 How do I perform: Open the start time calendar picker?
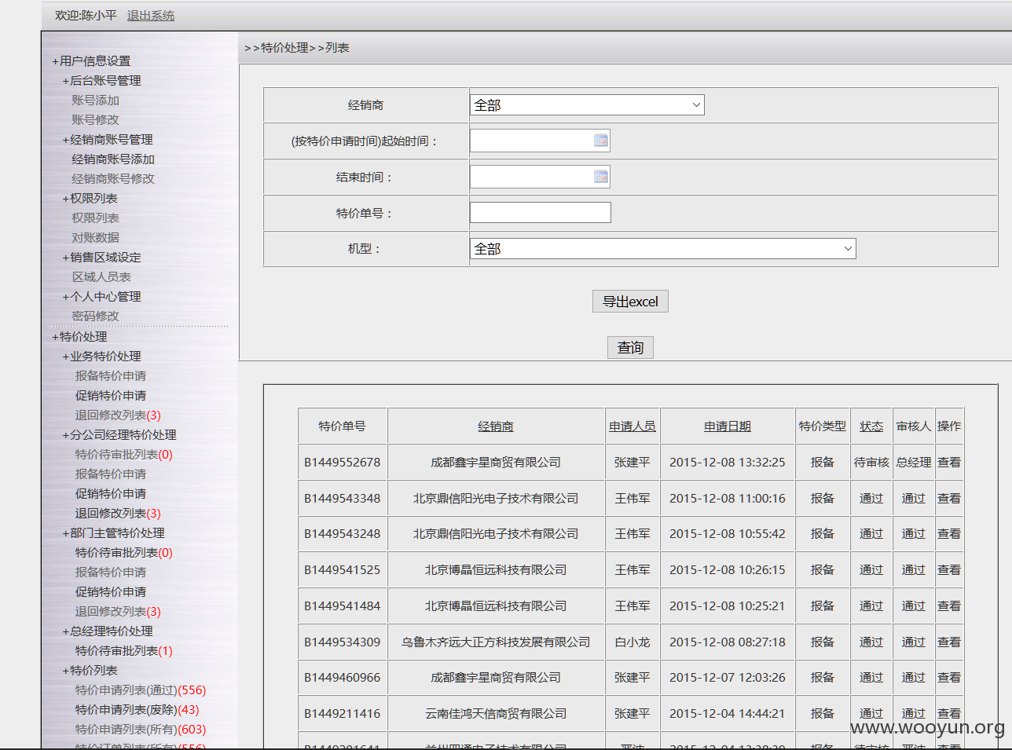[601, 141]
